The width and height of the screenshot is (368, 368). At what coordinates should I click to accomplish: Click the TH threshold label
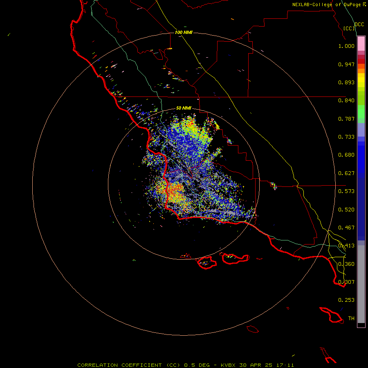pyautogui.click(x=351, y=319)
